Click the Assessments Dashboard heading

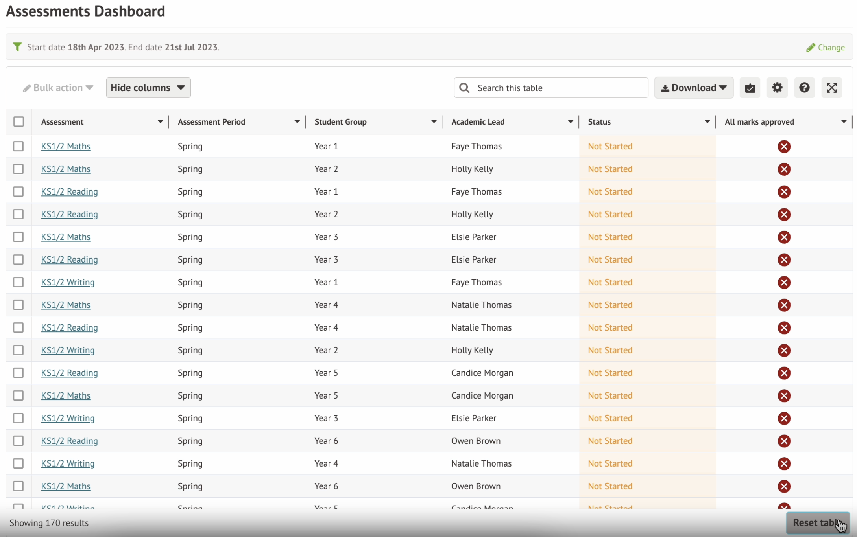click(85, 11)
